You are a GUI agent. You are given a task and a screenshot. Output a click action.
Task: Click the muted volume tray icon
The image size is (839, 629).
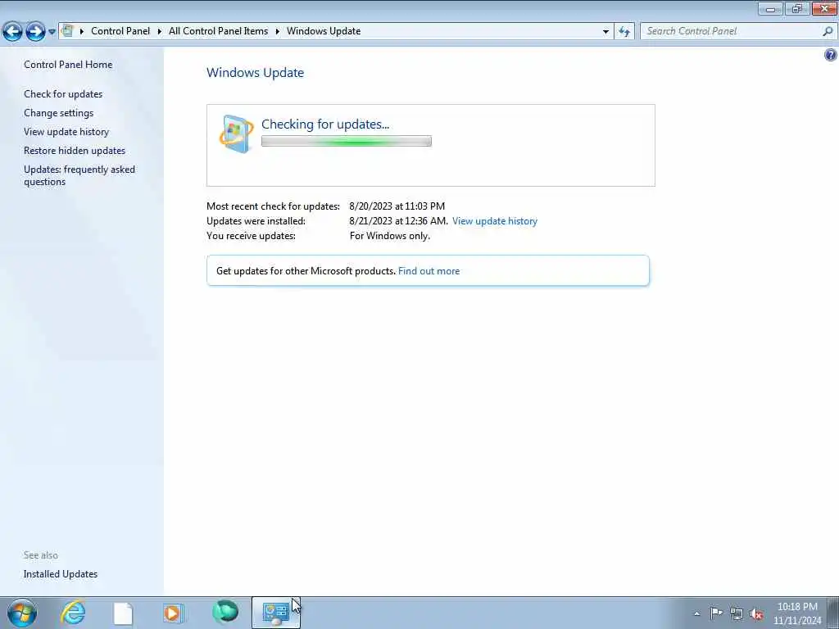point(756,613)
